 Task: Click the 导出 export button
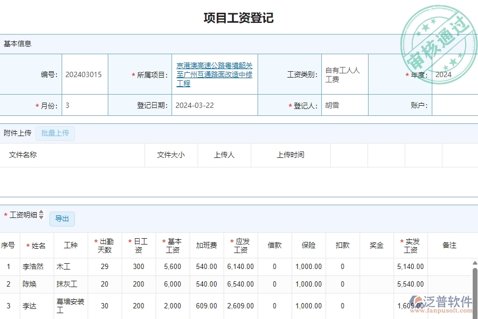coord(62,219)
